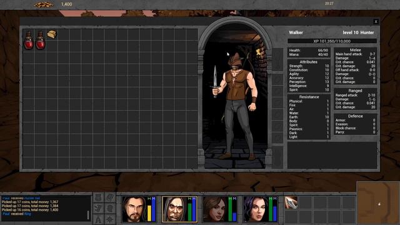Click 'Paul' name in last log line
The image size is (400, 225).
click(x=6, y=214)
